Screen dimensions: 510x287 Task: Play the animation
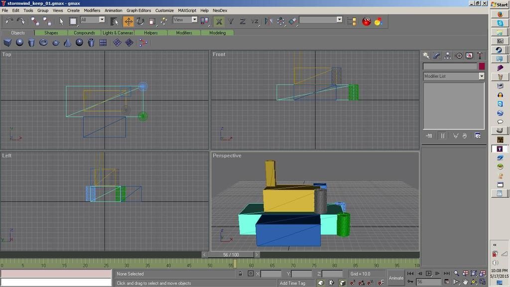click(429, 274)
